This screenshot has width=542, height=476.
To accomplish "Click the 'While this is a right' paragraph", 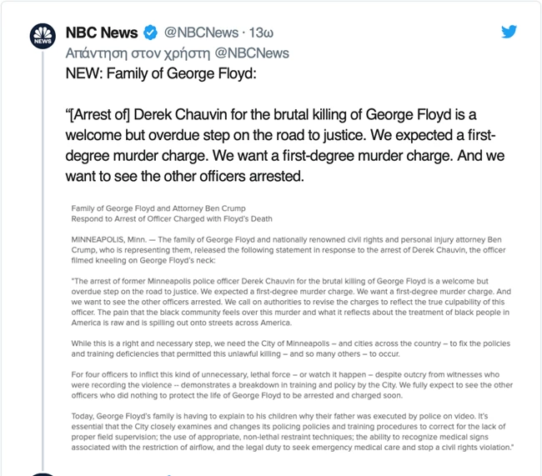I will (x=291, y=348).
